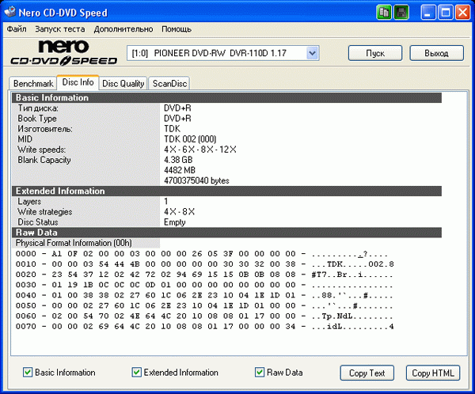Click the Copy HTML button

pyautogui.click(x=433, y=373)
